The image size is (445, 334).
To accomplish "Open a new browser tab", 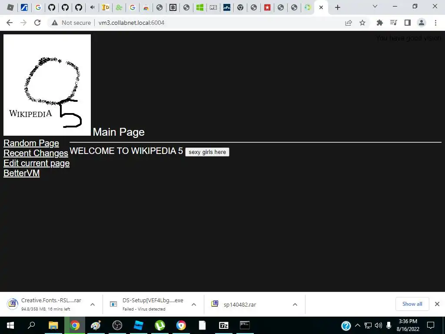I will click(x=337, y=7).
